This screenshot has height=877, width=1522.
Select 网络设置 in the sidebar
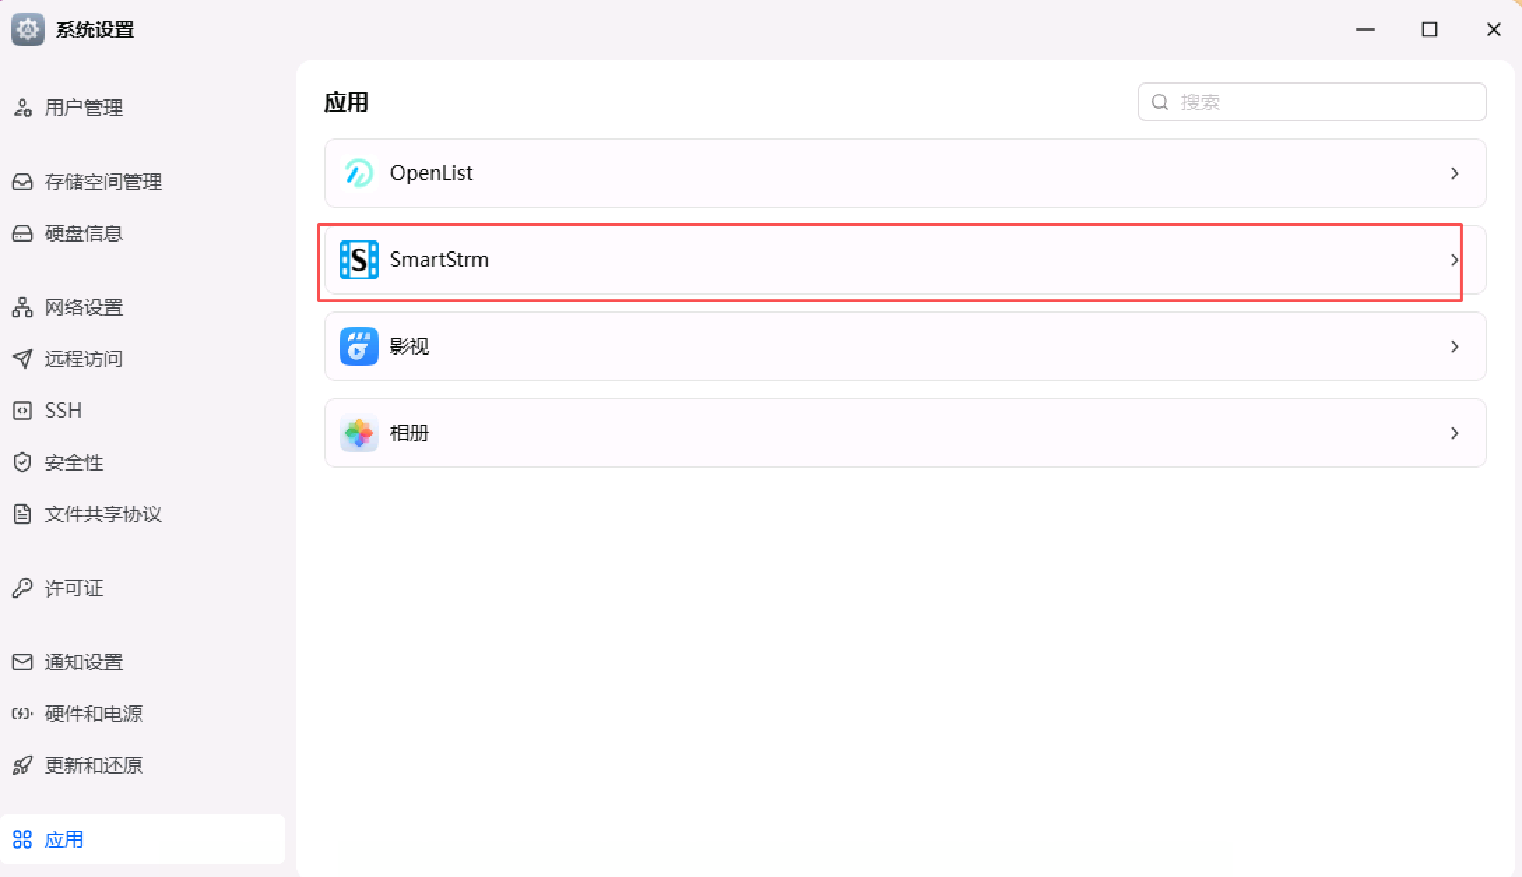pyautogui.click(x=83, y=307)
